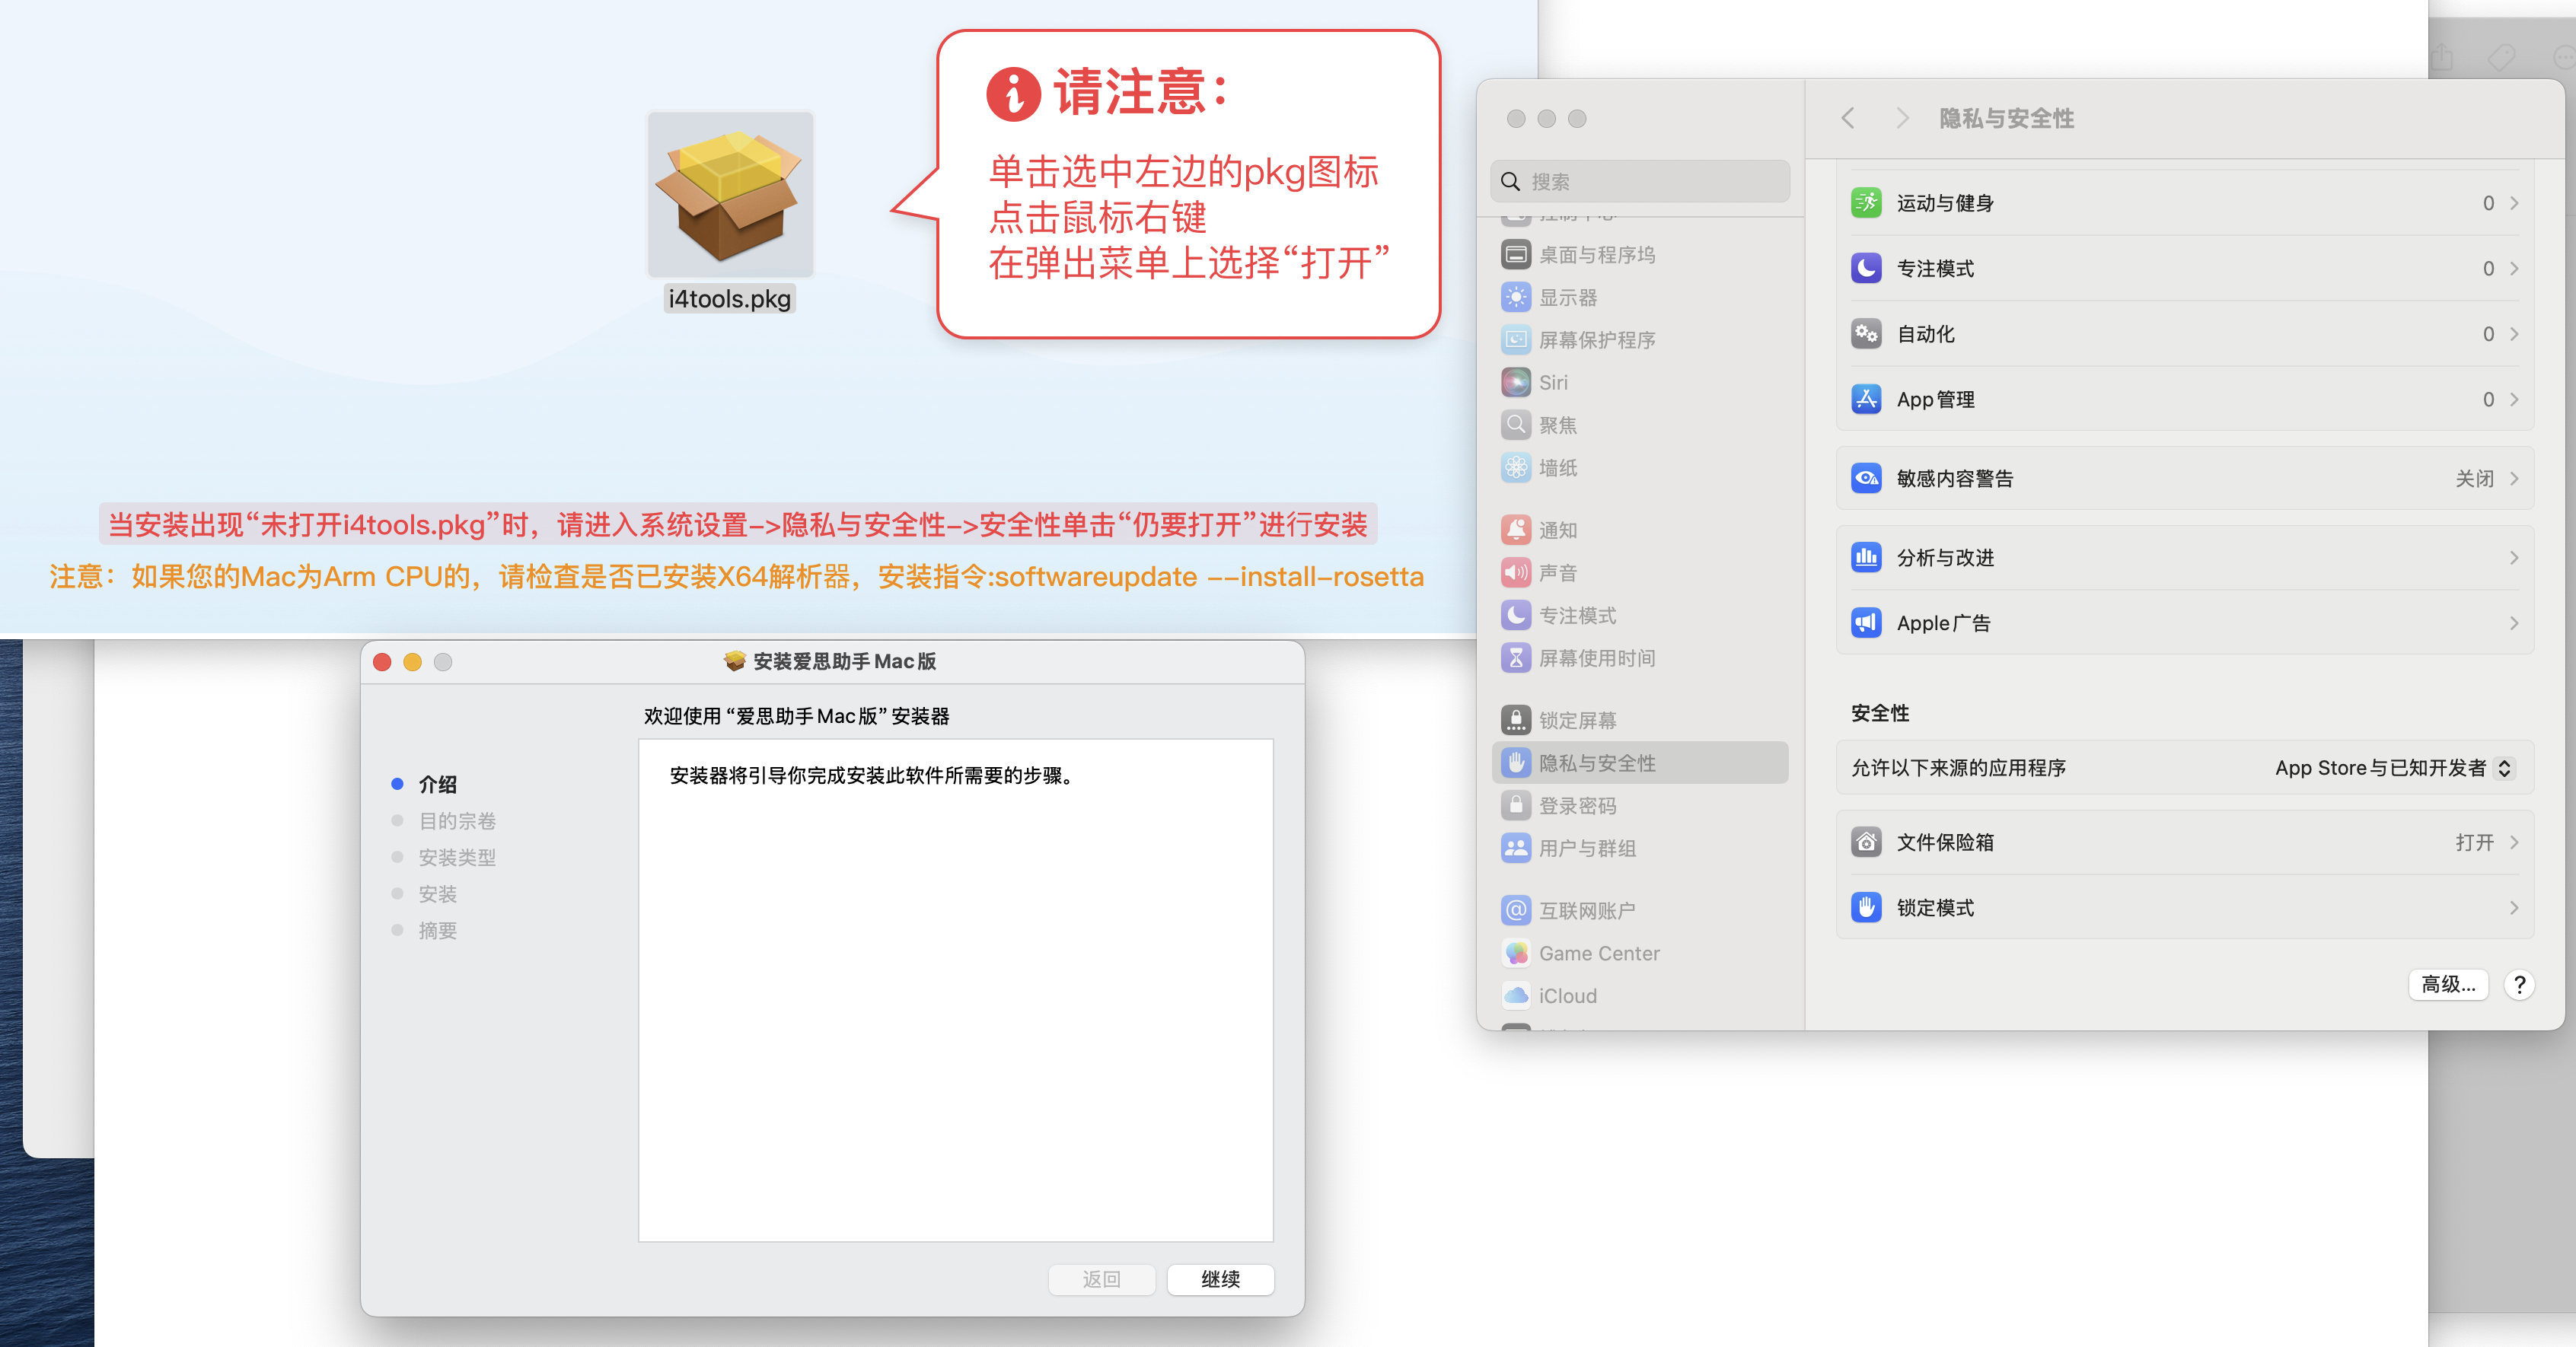Open Automation privacy row (自动化)
2576x1347 pixels.
click(x=2184, y=334)
